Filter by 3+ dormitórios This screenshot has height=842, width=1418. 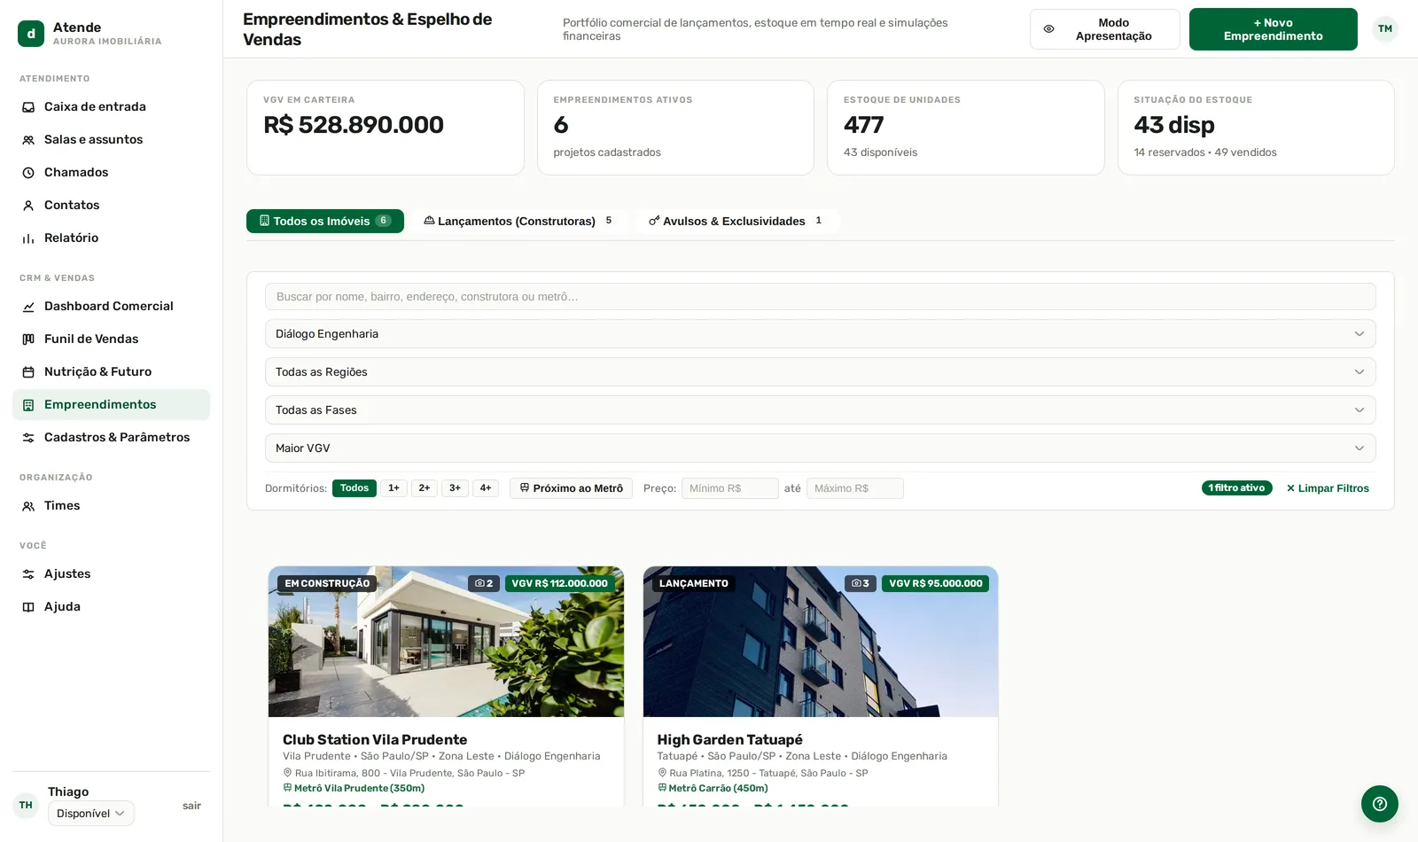pos(455,488)
